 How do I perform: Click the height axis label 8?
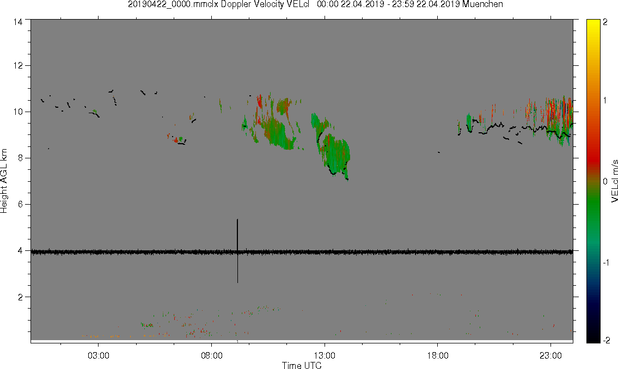[x=21, y=158]
